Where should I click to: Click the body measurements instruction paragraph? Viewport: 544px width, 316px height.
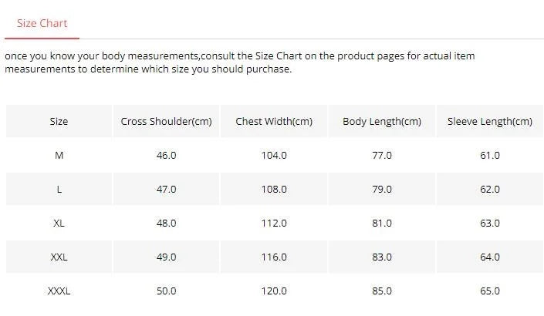(239, 62)
